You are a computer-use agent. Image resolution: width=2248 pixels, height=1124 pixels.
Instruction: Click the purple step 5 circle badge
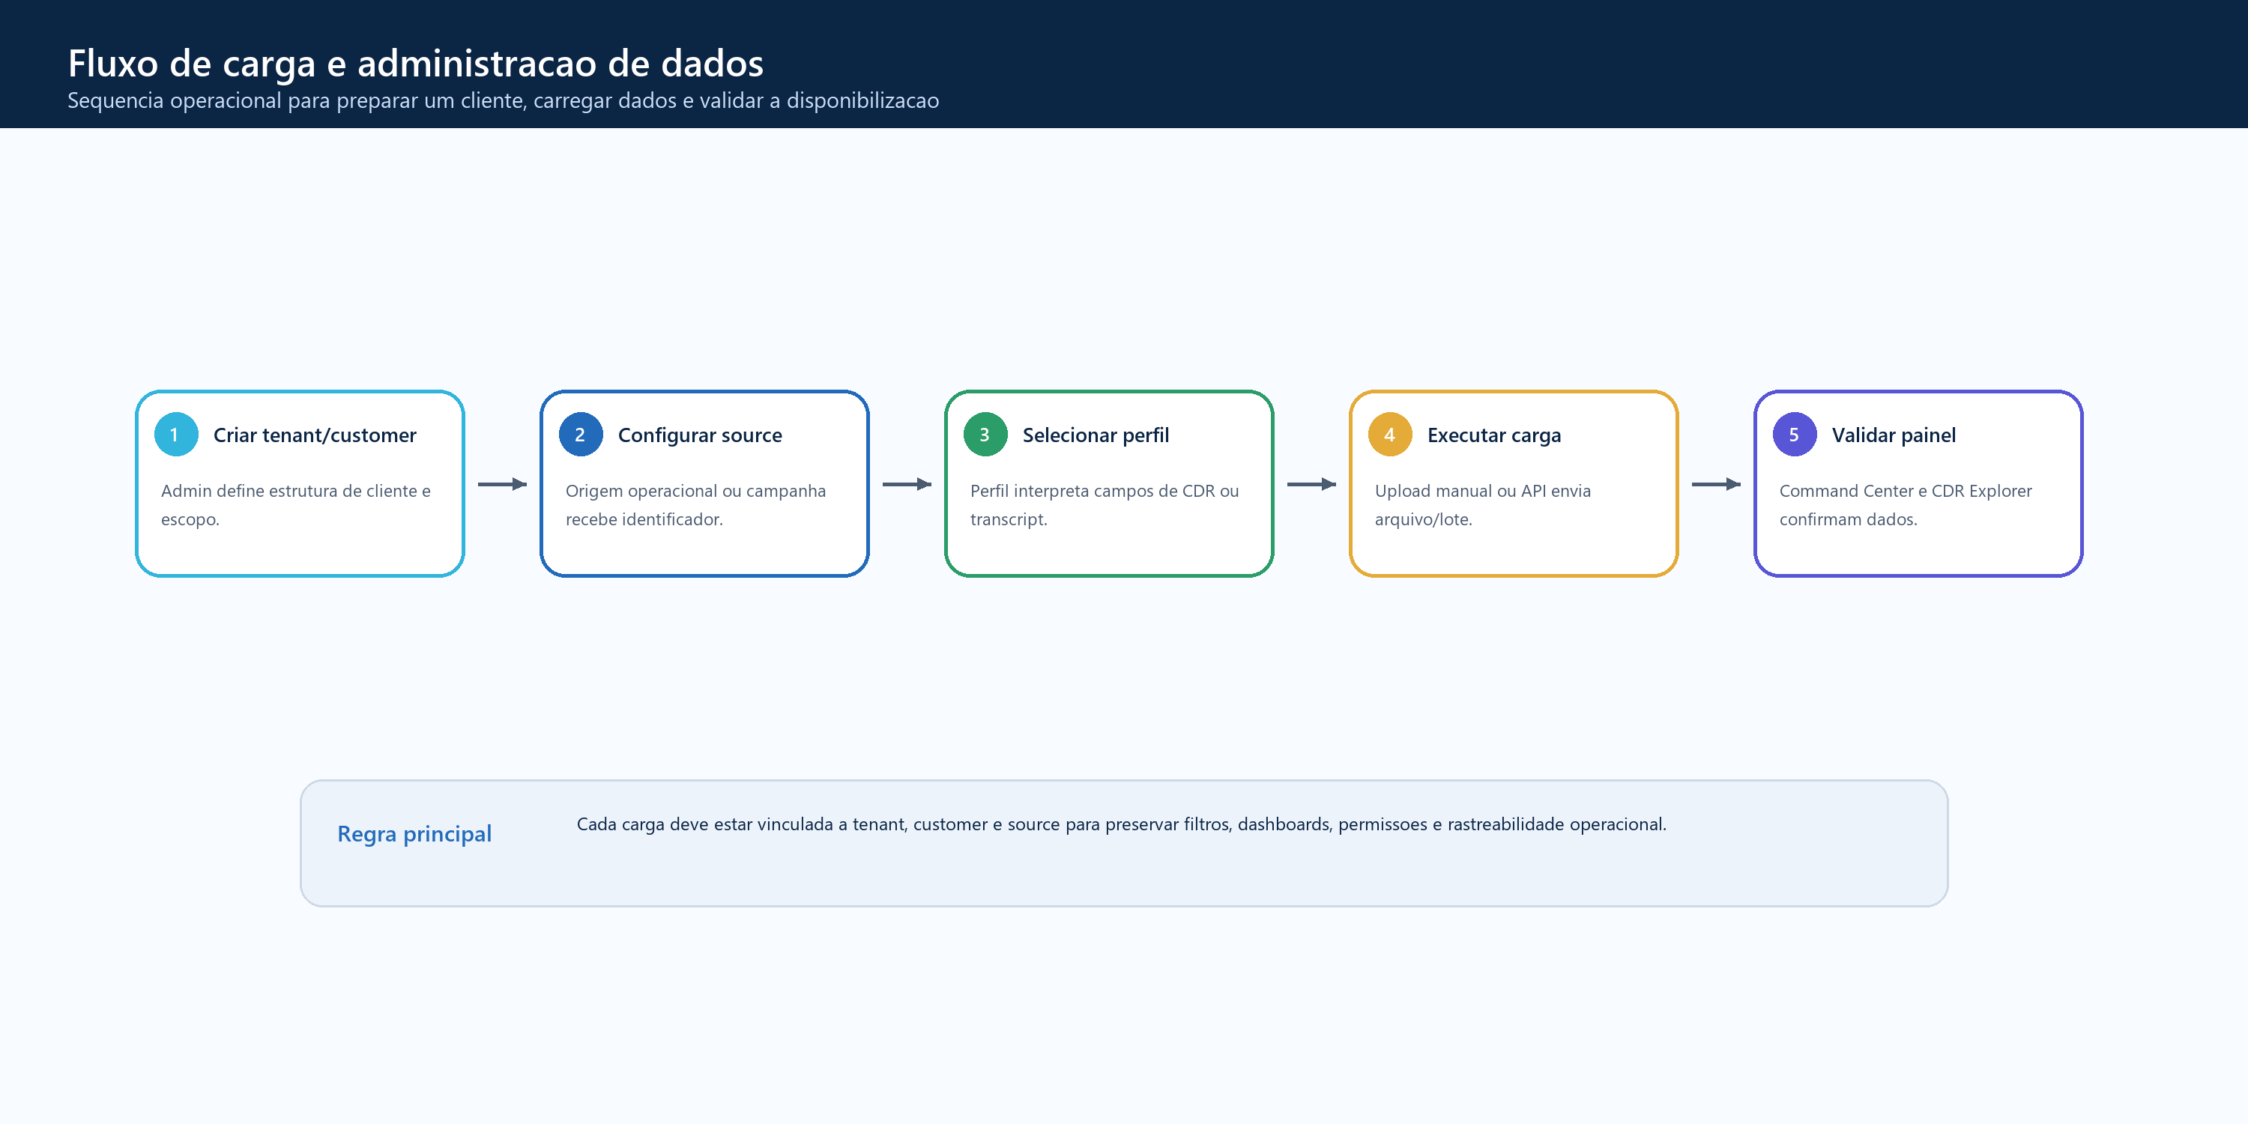tap(1794, 435)
